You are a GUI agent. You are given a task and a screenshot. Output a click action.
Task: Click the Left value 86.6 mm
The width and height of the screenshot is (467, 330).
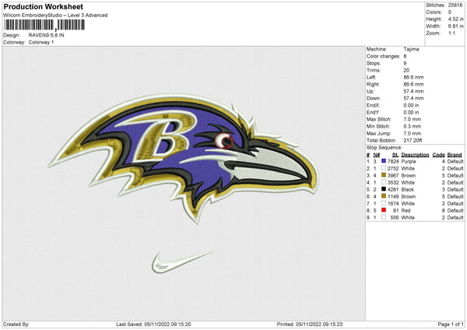(413, 77)
